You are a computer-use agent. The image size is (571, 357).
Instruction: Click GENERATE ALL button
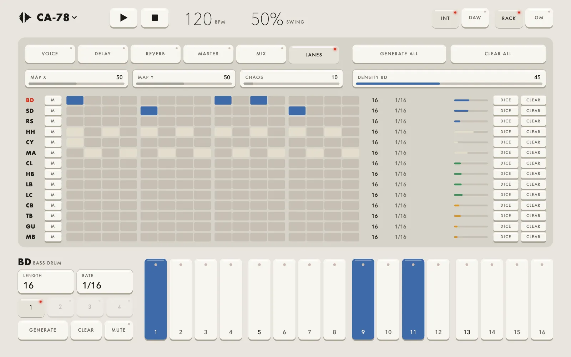(399, 54)
